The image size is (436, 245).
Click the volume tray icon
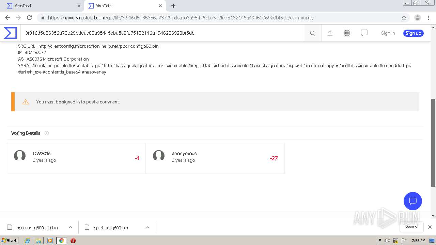[387, 241]
